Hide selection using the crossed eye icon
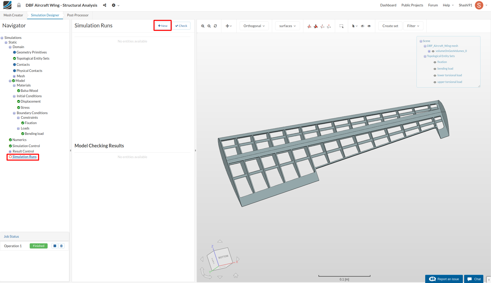This screenshot has height=283, width=491. [362, 26]
